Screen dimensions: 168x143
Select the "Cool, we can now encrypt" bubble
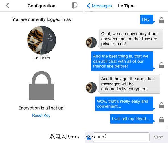(x=131, y=39)
